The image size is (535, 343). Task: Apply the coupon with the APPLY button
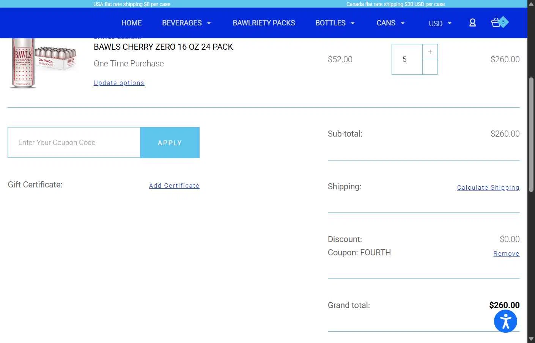click(x=170, y=143)
